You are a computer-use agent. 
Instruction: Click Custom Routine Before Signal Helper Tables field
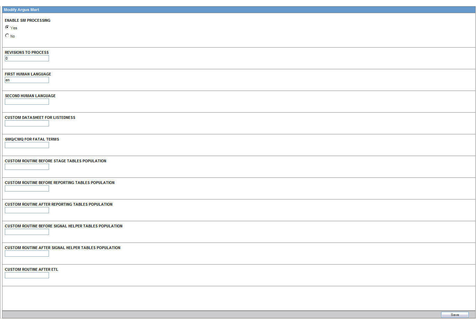[27, 232]
